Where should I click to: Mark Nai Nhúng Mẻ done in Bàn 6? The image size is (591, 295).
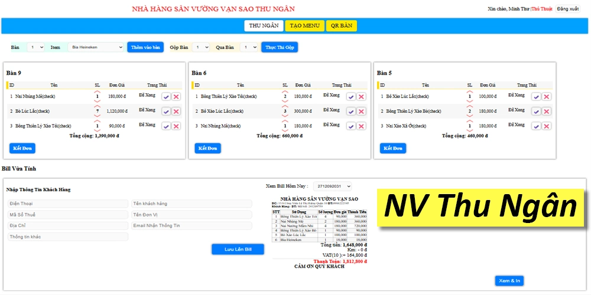point(351,126)
